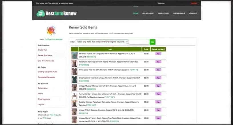The height and width of the screenshot is (125, 233).
Task: Open the Racerback Tank Top Owl thumbnail
Action: click(74, 64)
